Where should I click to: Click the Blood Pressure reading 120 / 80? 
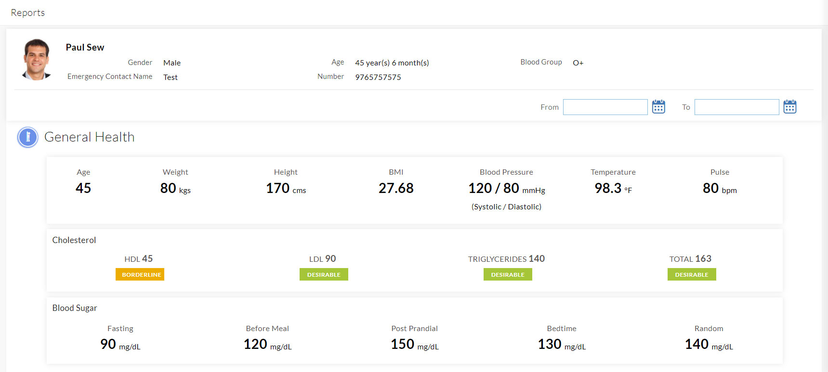494,188
